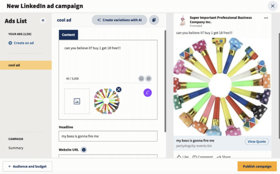Select the Content tab
The width and height of the screenshot is (280, 174).
[68, 35]
